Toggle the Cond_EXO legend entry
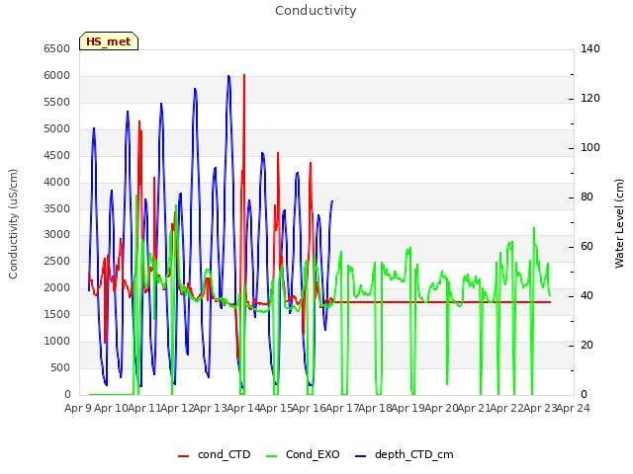Screen dimensions: 633x474 303,454
